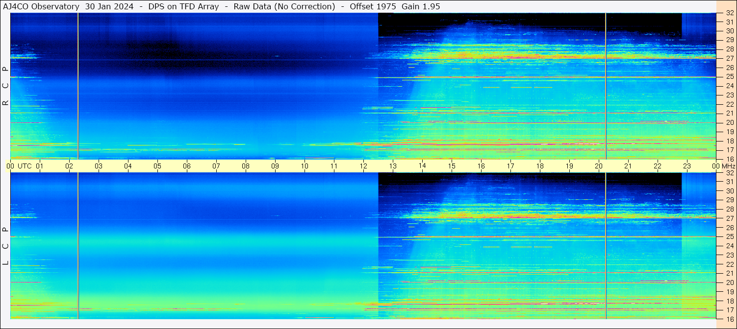Select the 04 hour tick on the time axis
The width and height of the screenshot is (737, 329).
coord(128,166)
